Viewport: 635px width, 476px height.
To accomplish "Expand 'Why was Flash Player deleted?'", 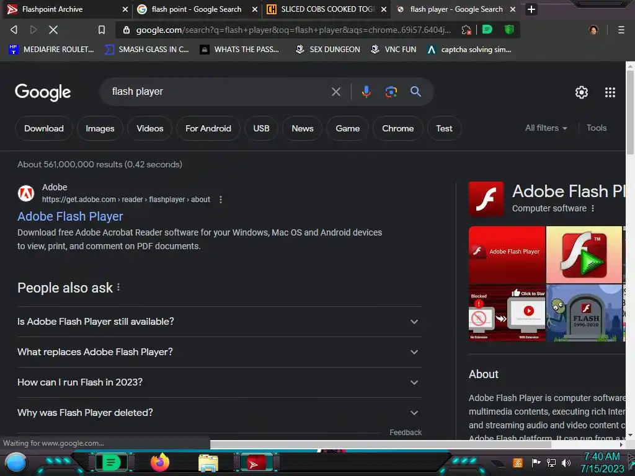I will [x=219, y=413].
